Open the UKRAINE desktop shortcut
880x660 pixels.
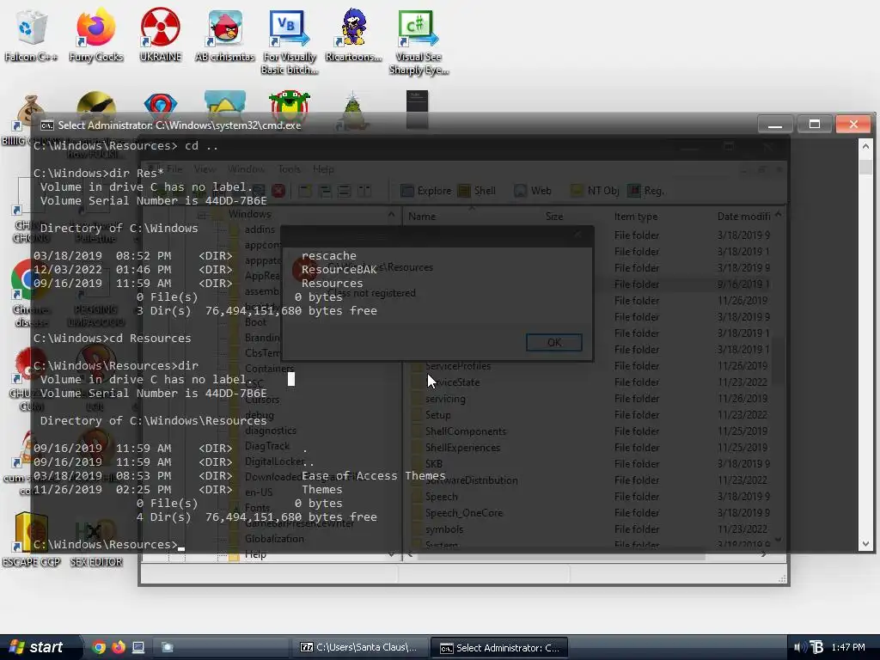coord(161,34)
